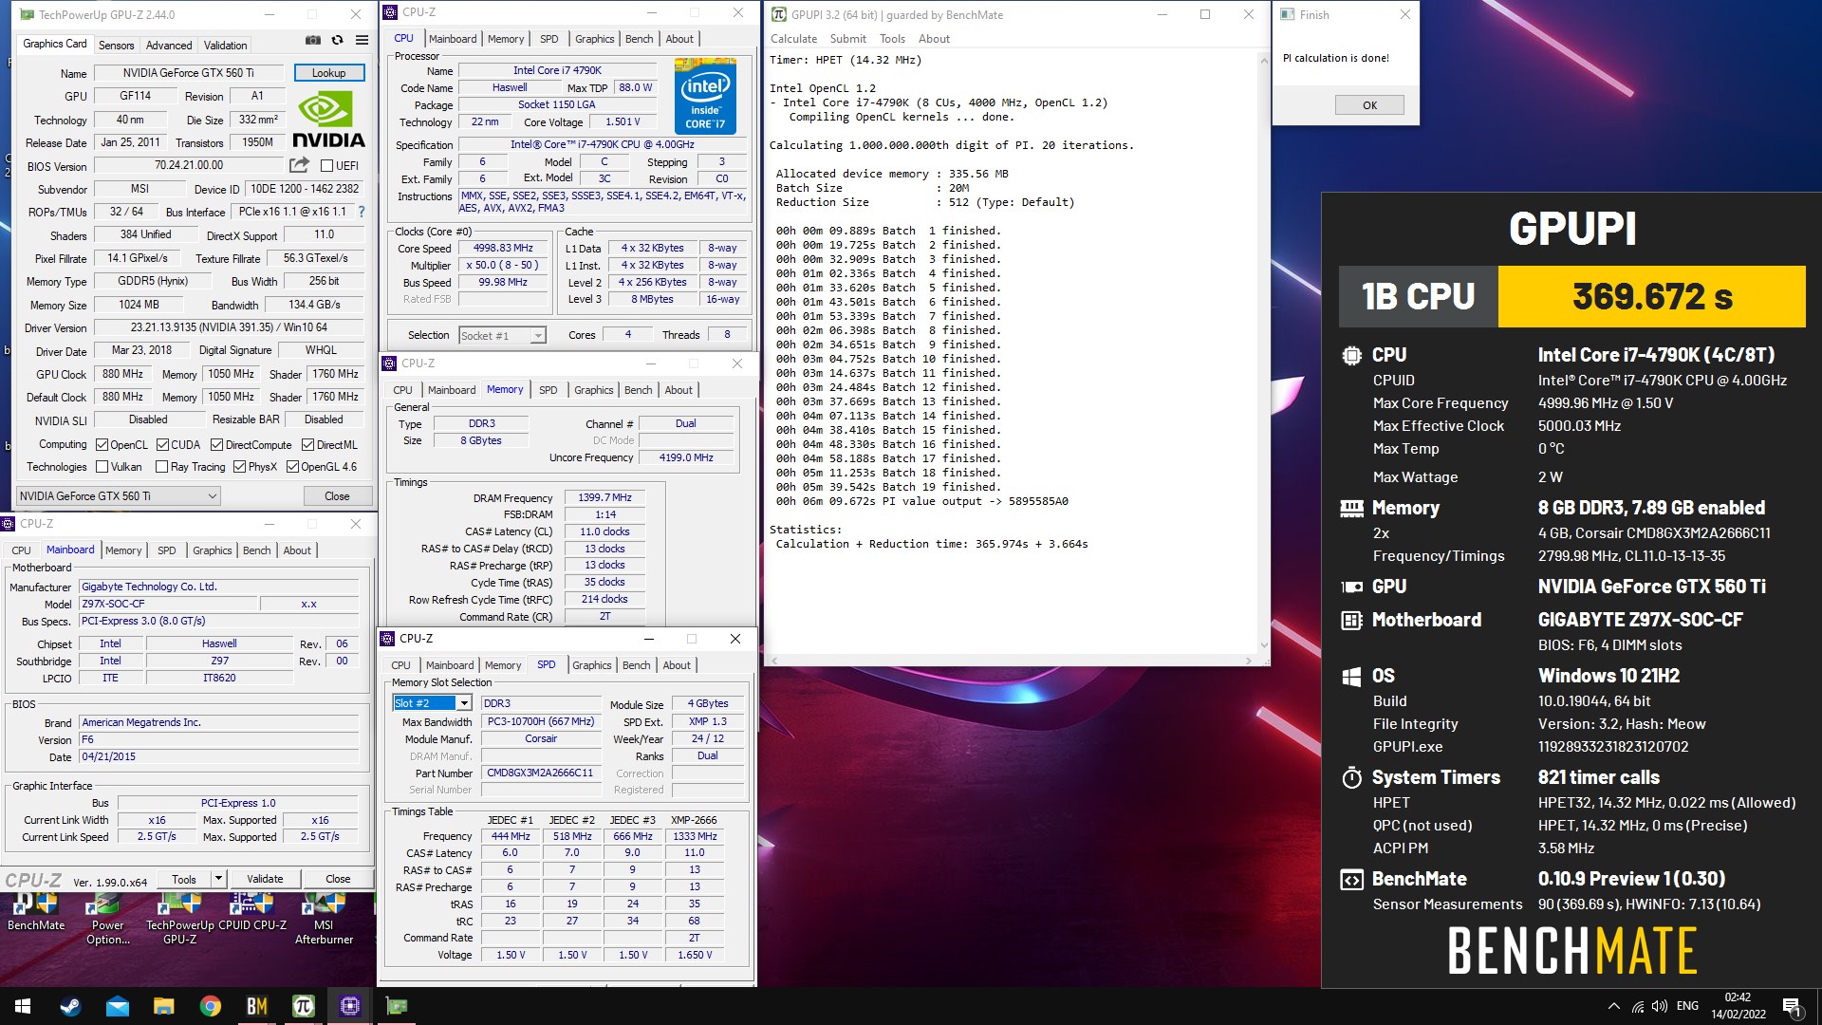Open File Explorer from taskbar
The width and height of the screenshot is (1822, 1025).
tap(163, 1006)
